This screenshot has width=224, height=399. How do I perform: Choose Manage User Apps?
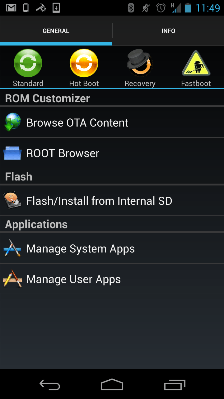(x=73, y=279)
